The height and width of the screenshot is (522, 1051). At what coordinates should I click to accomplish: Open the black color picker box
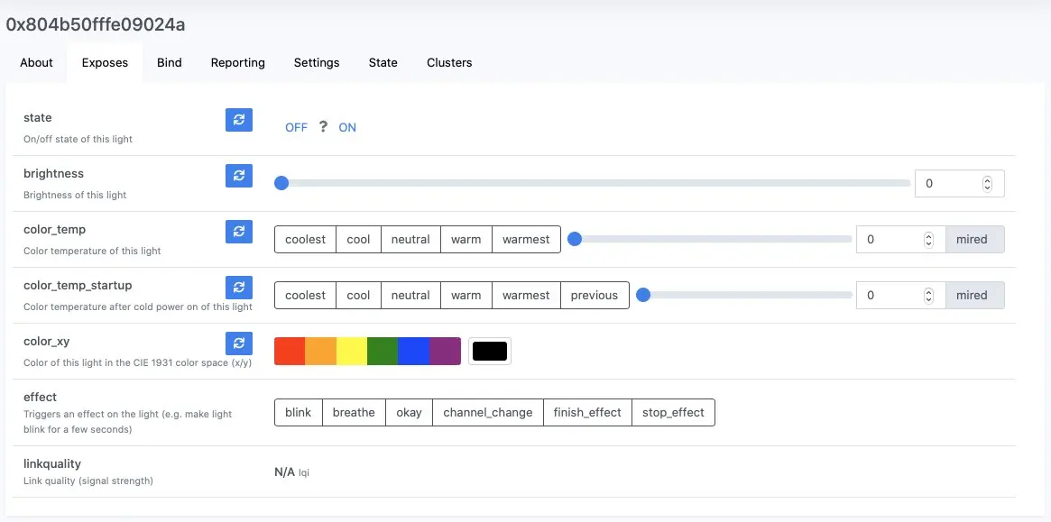(490, 351)
